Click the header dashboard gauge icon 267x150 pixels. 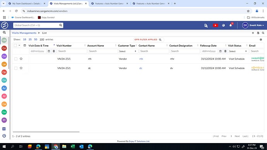coord(223,26)
